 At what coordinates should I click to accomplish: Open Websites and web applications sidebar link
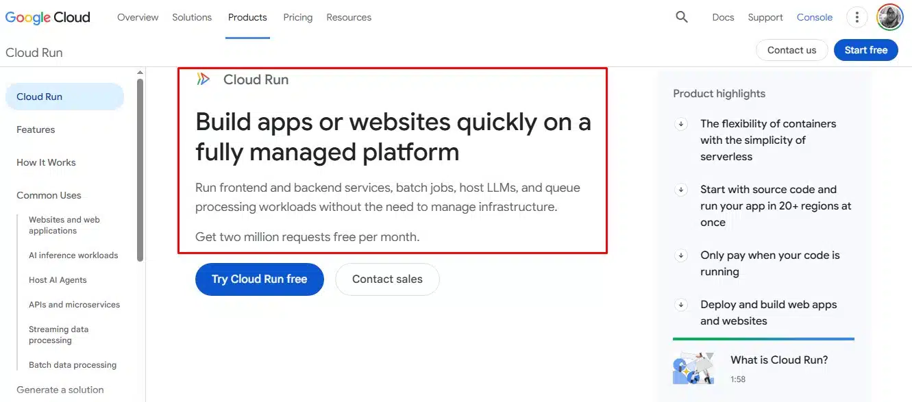[64, 225]
